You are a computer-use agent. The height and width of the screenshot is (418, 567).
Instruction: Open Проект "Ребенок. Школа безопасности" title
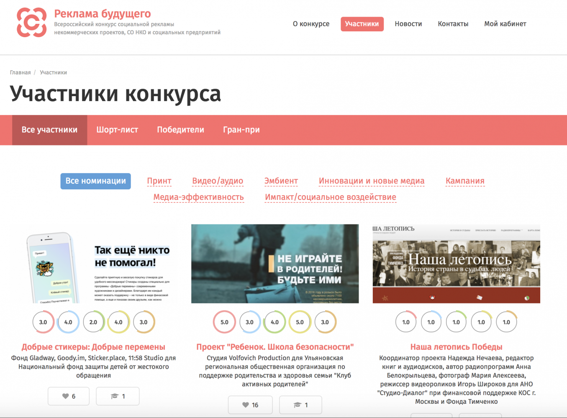(275, 347)
